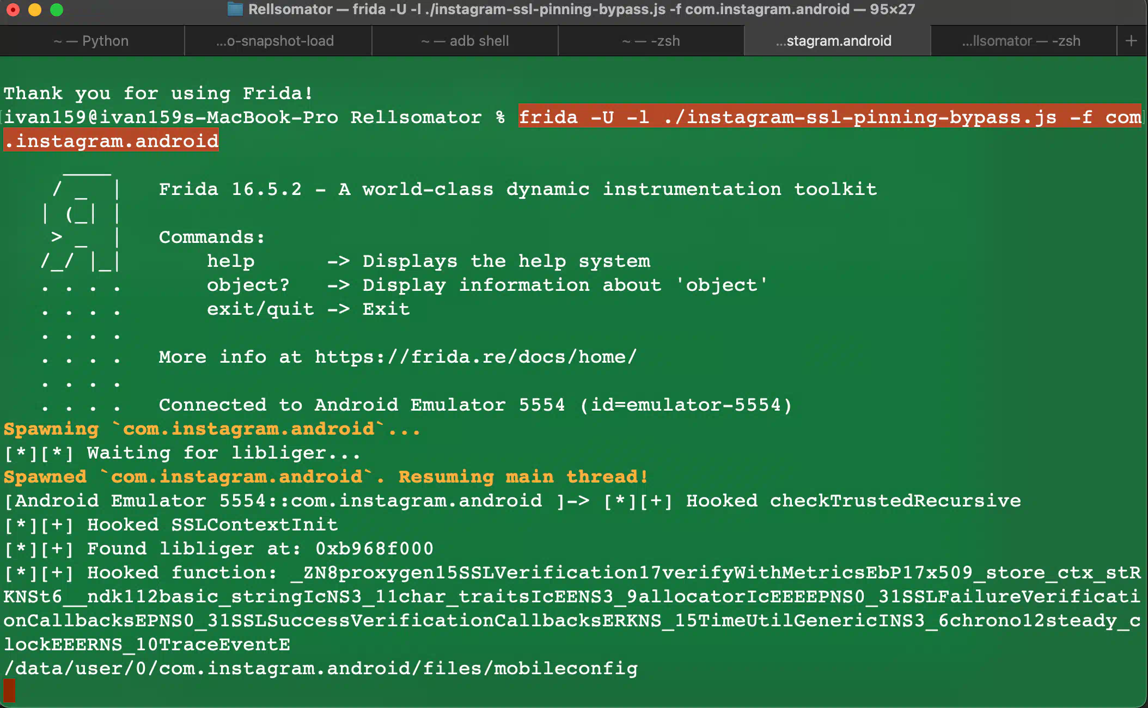
Task: Switch to the adb shell tab
Action: 465,41
